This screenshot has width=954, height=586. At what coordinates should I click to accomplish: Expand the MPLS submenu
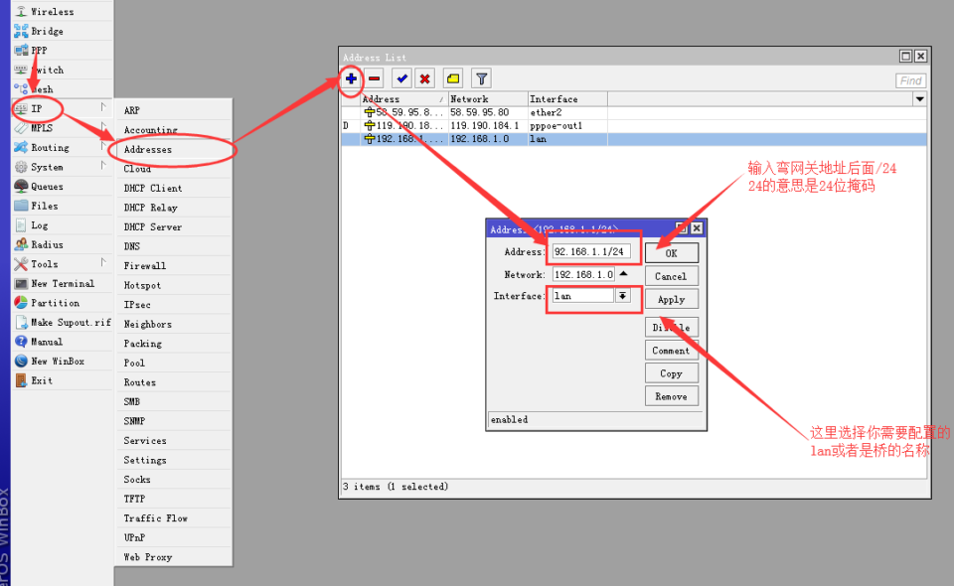click(x=62, y=128)
